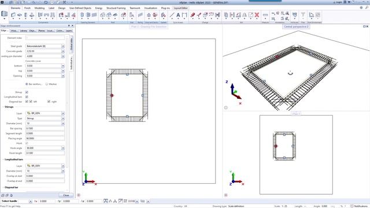Select the Column tool in Components
370x208 pixels.
[x=25, y=16]
